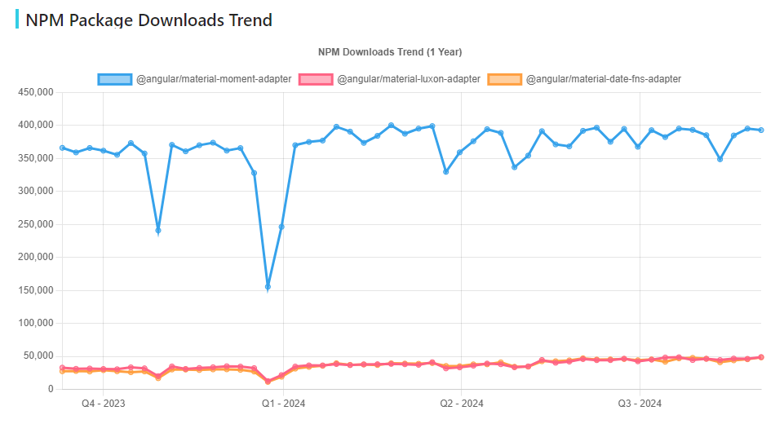Hide the @angular/material-luxon-adapter series via its label
The width and height of the screenshot is (784, 424).
coord(409,79)
